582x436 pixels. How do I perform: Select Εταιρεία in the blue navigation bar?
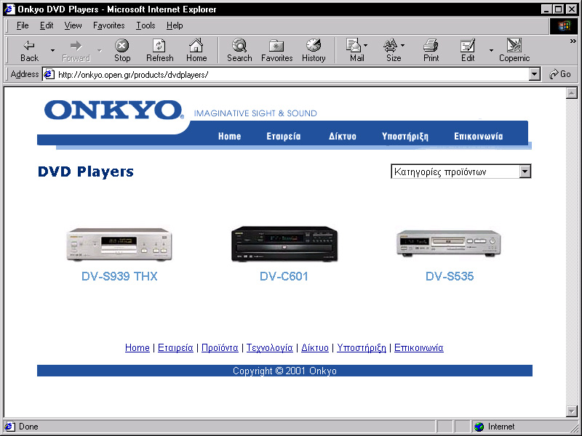[x=284, y=136]
